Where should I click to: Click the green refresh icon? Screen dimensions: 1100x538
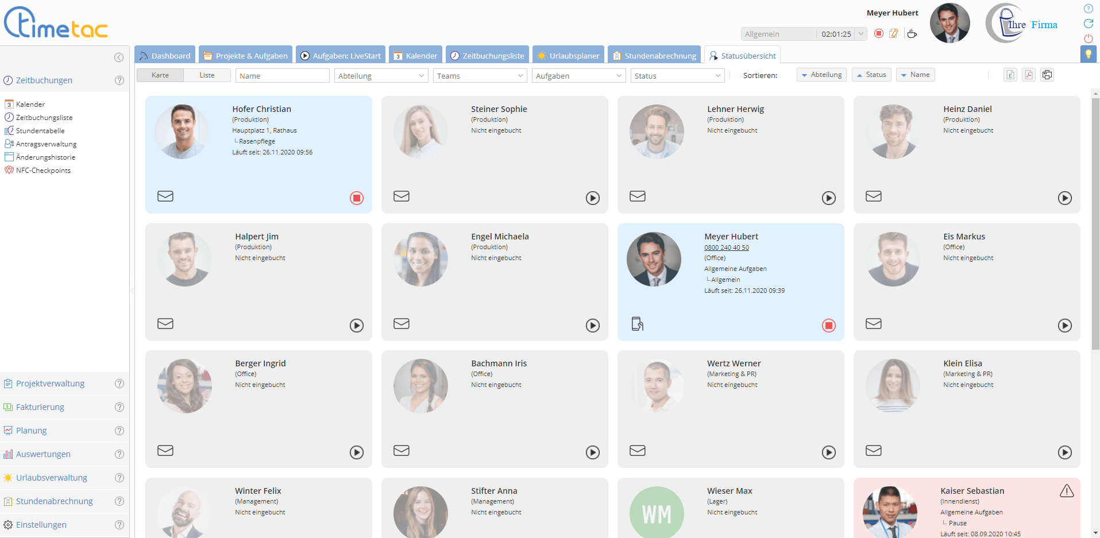(1088, 24)
